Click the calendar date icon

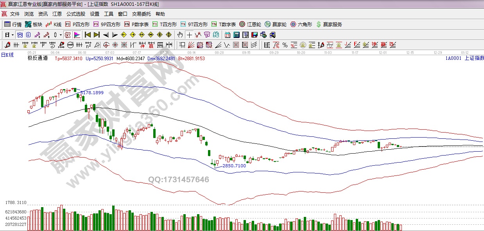[x=228, y=35]
